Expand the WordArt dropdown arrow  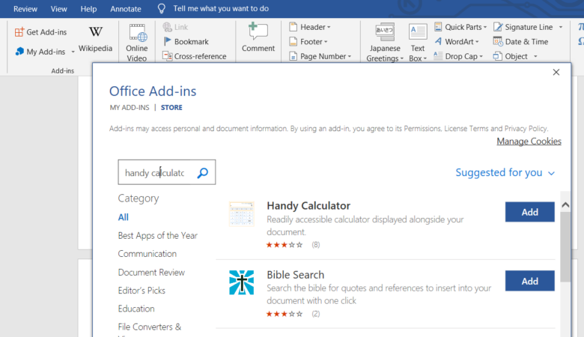pos(477,42)
